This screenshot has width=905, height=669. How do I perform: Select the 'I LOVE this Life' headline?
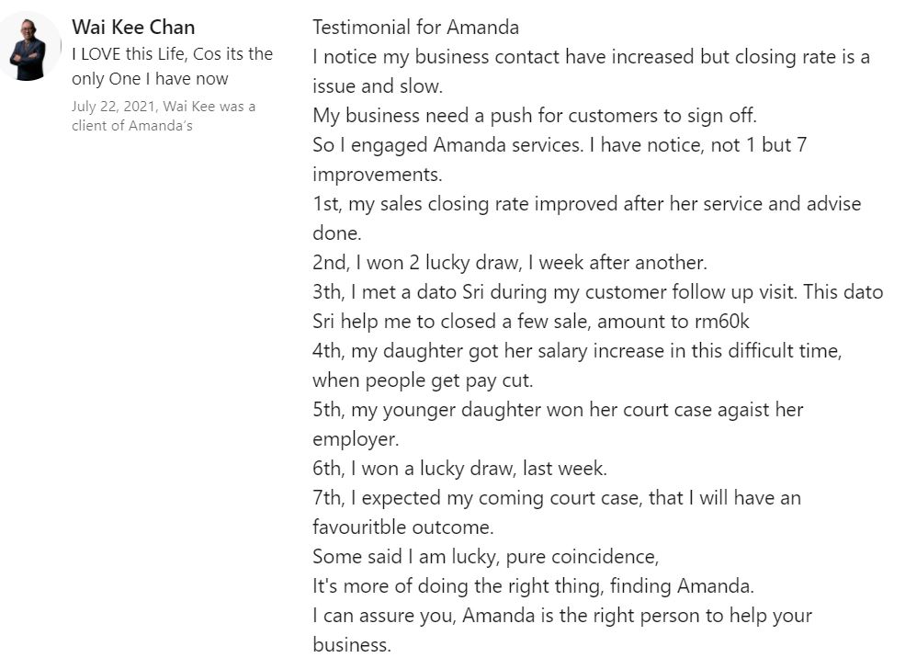point(172,66)
